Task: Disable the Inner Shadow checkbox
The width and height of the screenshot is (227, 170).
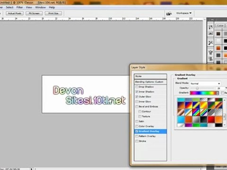Action: click(x=137, y=92)
